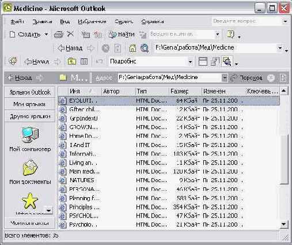Screen dimensions: 292x245
Task: Toggle the folder list icon
Action: coord(84,62)
